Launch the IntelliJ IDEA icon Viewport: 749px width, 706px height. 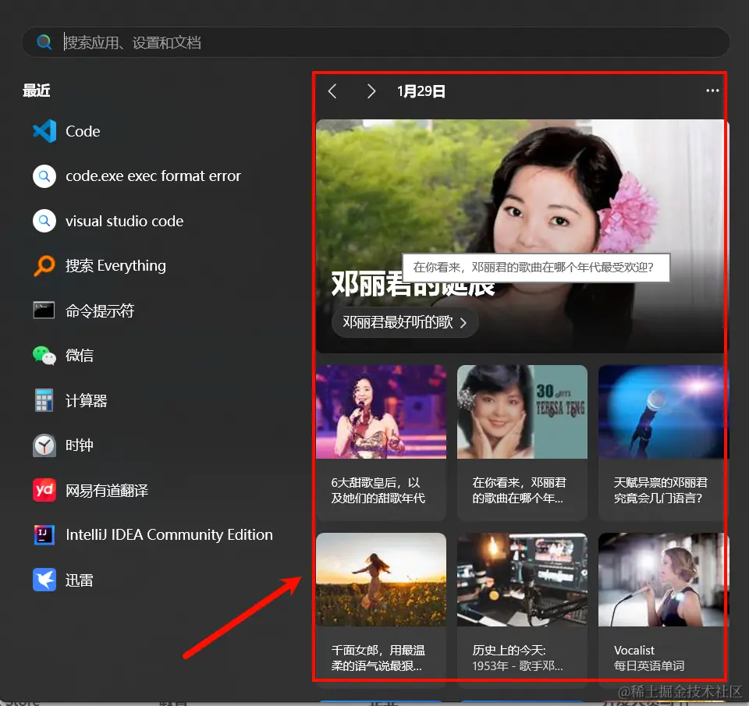pos(44,534)
